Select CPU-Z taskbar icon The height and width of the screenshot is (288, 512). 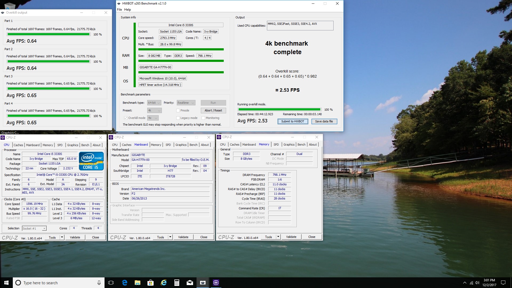(216, 283)
